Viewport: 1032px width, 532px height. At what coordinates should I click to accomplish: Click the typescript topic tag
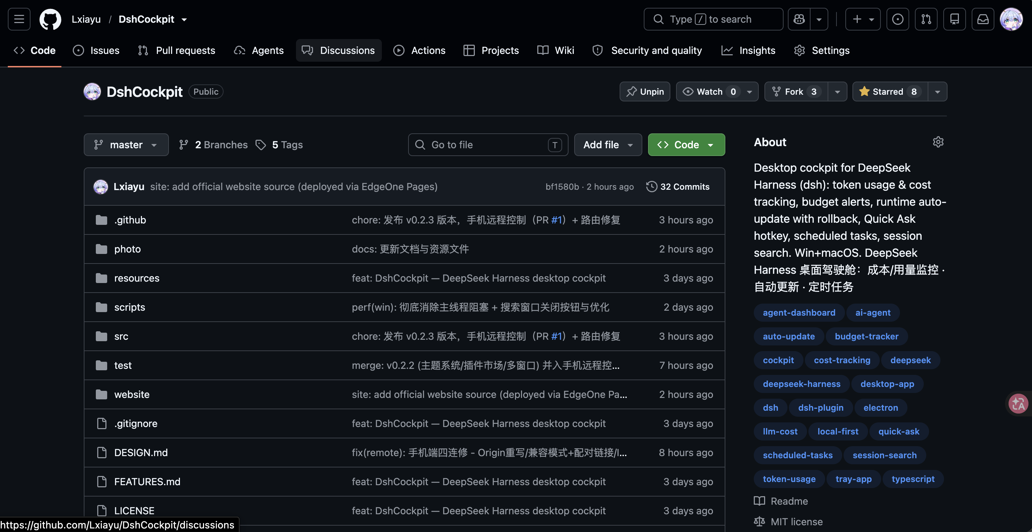(913, 479)
